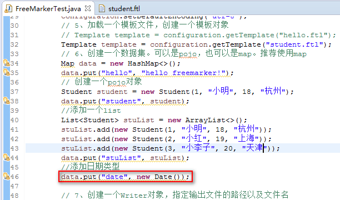The width and height of the screenshot is (340, 200).
Task: Click line number 31 in the gutter
Action: point(14,35)
